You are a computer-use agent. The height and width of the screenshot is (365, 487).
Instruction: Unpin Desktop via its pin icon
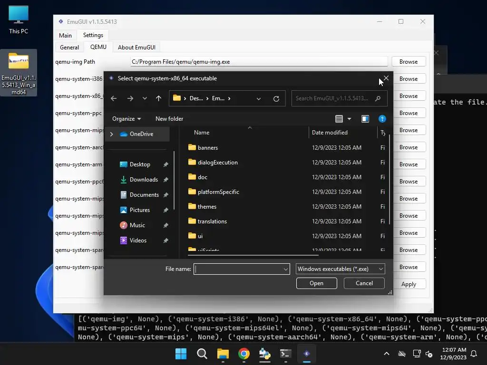(x=166, y=164)
